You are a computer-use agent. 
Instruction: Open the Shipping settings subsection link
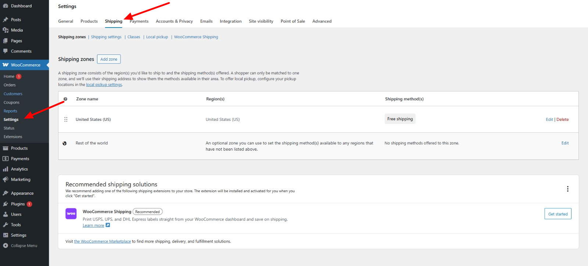[x=106, y=37]
